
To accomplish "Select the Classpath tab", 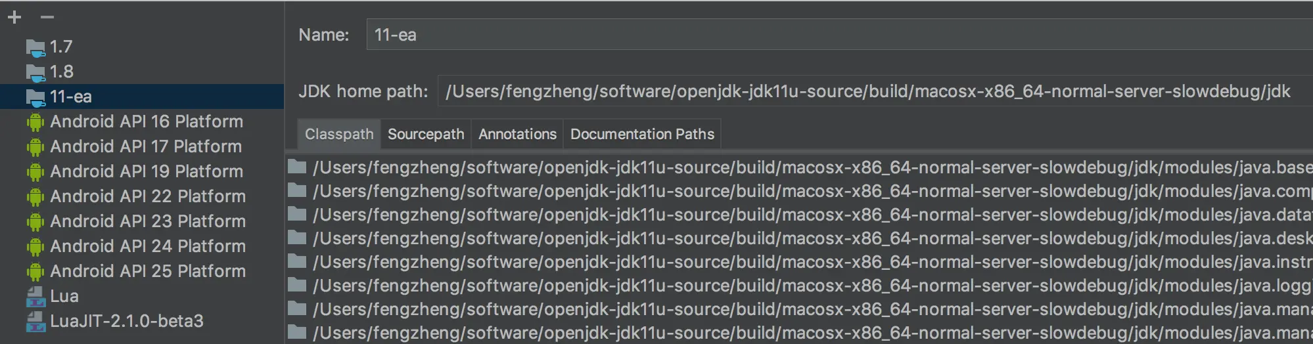I will [x=339, y=134].
